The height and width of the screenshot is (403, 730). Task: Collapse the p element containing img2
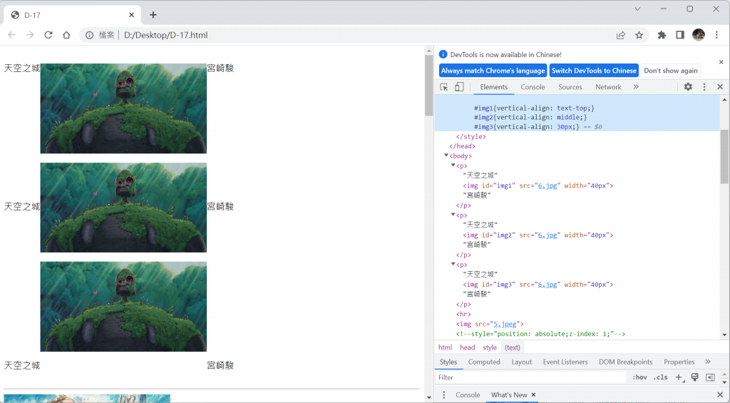click(453, 215)
